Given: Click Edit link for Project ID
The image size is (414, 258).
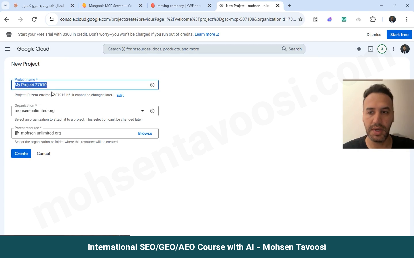Looking at the screenshot, I should click(120, 95).
